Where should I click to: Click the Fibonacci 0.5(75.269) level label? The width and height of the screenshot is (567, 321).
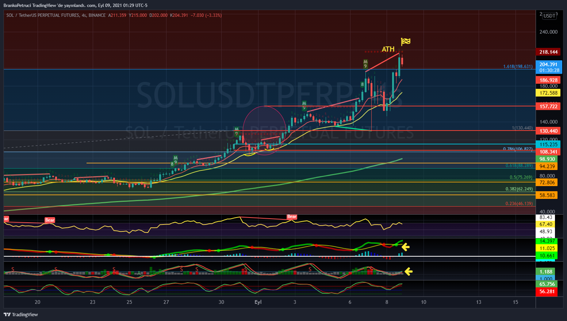tap(521, 177)
